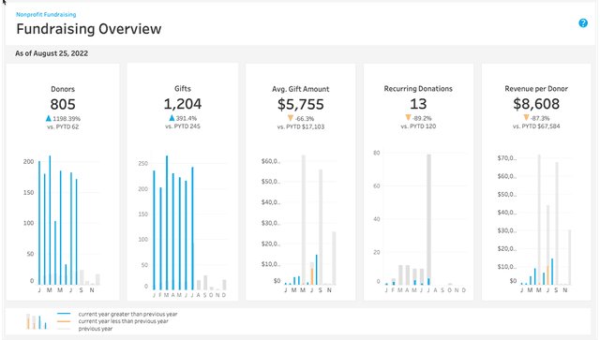Click the As of August 25, 2022 date label

pyautogui.click(x=52, y=53)
